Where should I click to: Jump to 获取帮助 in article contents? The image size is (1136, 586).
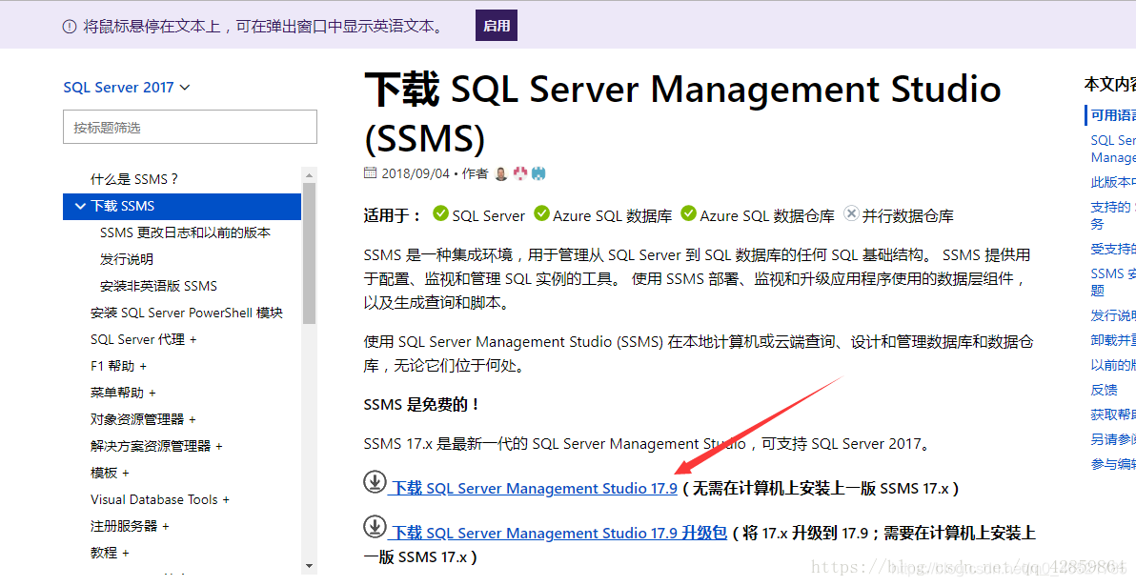point(1113,415)
